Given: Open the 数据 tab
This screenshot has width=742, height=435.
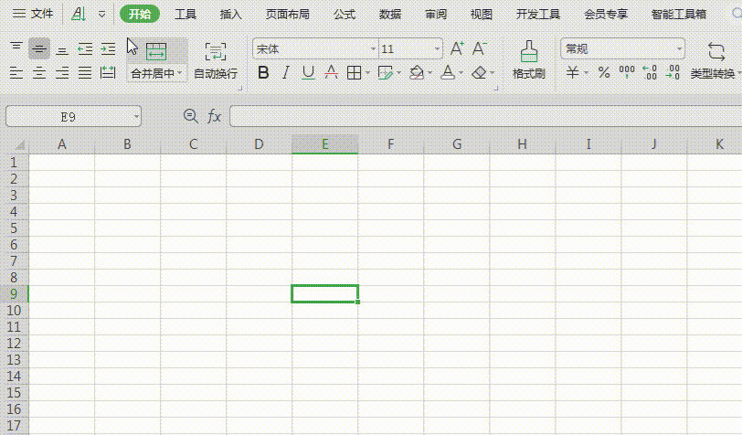Looking at the screenshot, I should coord(390,15).
